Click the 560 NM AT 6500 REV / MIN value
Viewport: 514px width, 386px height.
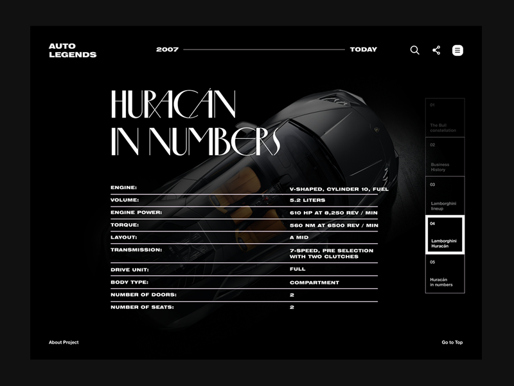pyautogui.click(x=333, y=226)
